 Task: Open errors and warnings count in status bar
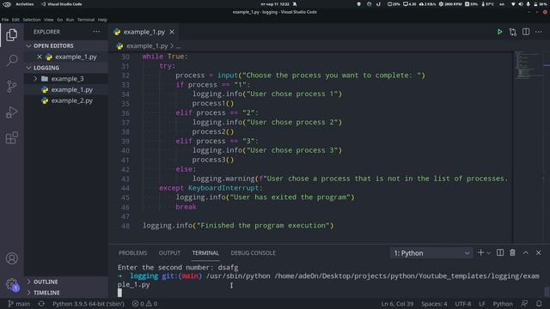[144, 304]
